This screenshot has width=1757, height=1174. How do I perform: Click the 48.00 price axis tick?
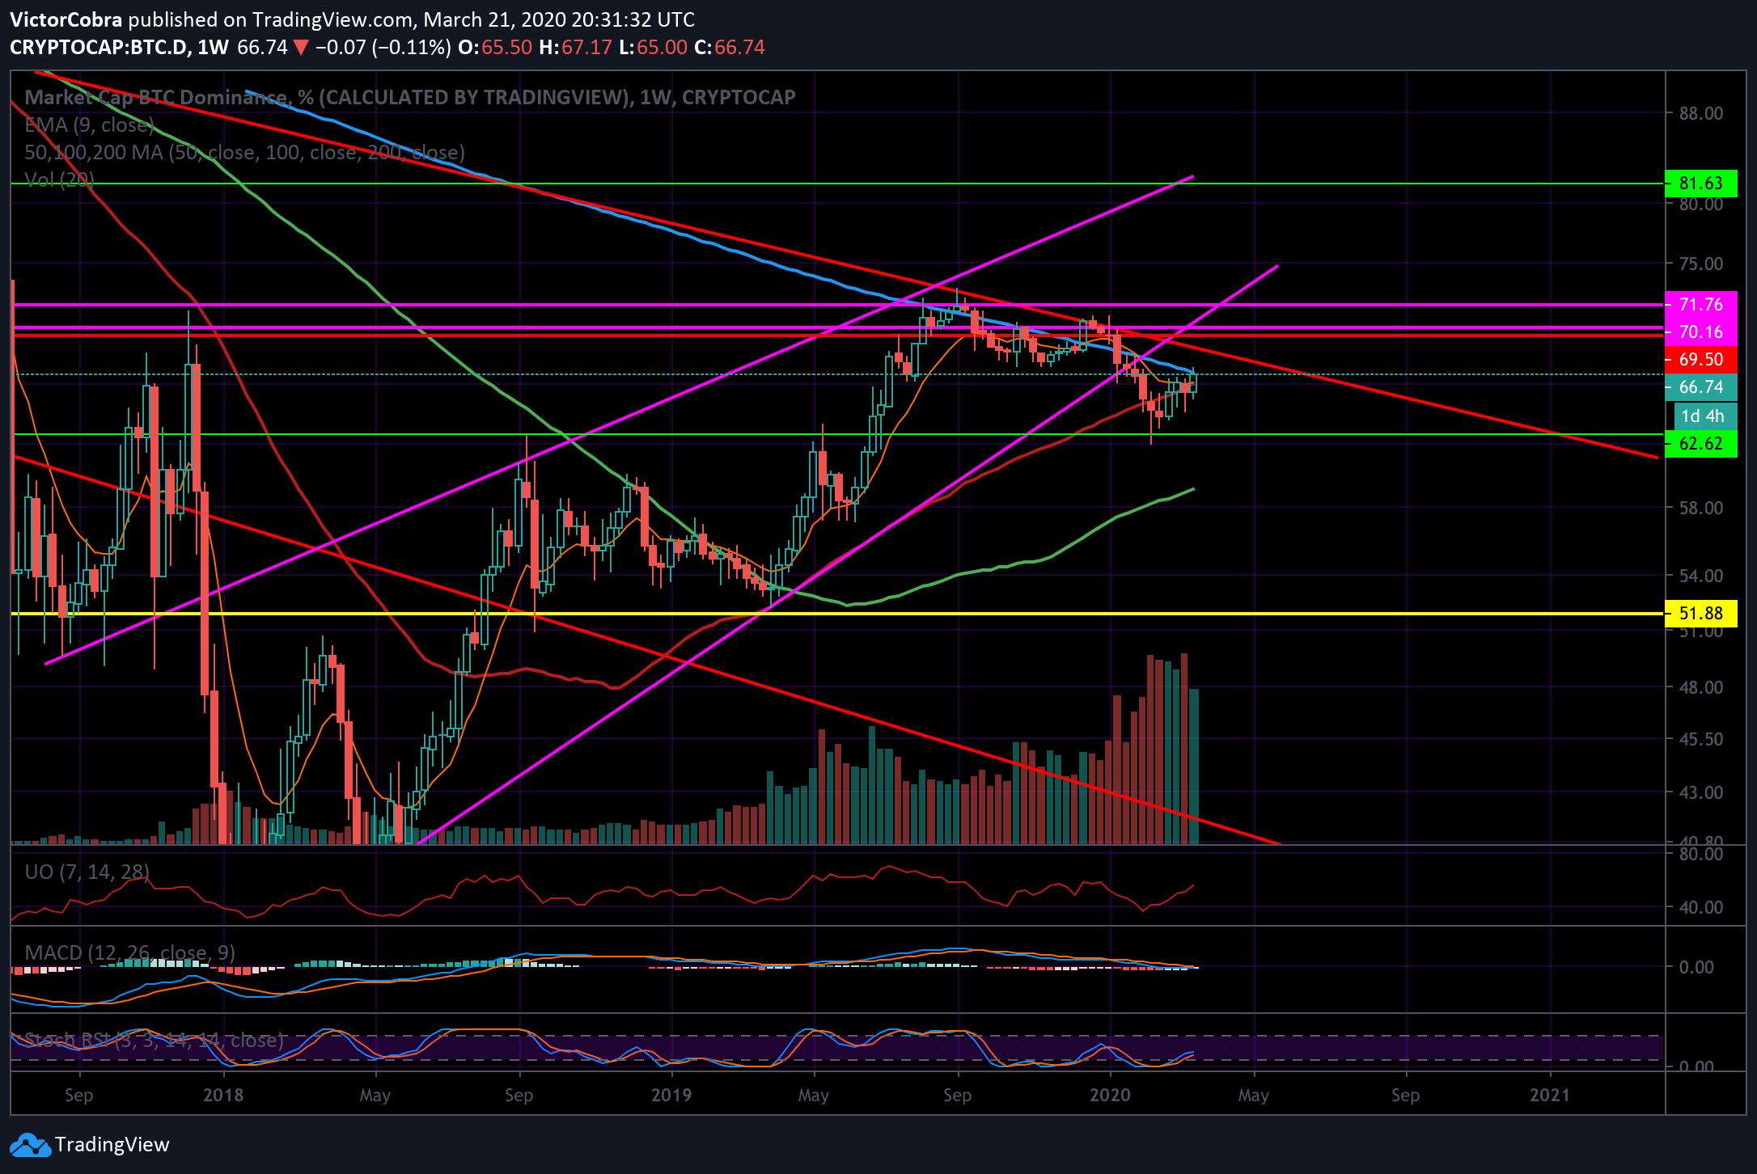click(x=1700, y=687)
